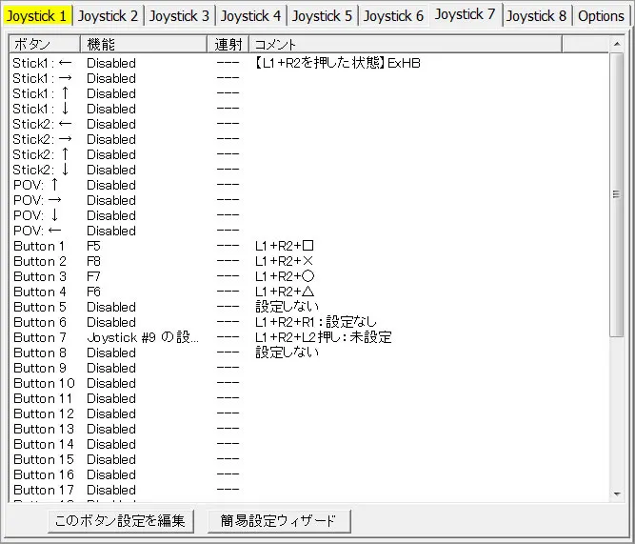Click the scrollbar up arrow

(617, 44)
